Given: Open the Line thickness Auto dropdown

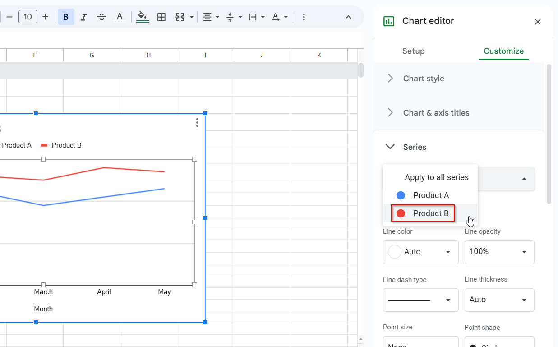Looking at the screenshot, I should coord(499,300).
